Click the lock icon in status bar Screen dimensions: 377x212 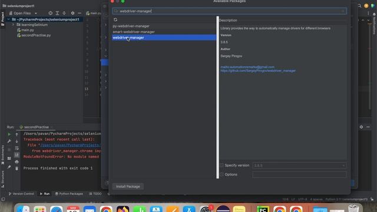[x=372, y=199]
